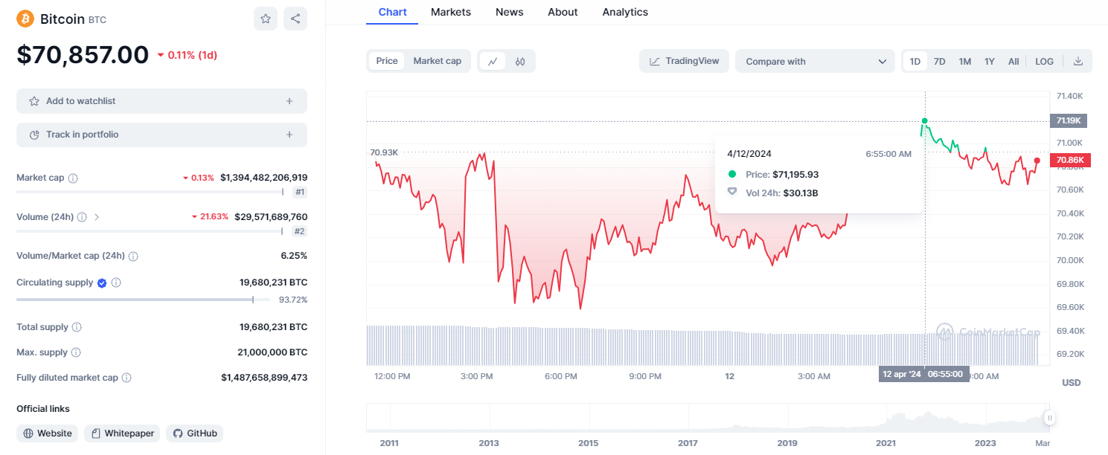Click the star favorite icon beside Bitcoin
This screenshot has width=1108, height=455.
[x=266, y=19]
